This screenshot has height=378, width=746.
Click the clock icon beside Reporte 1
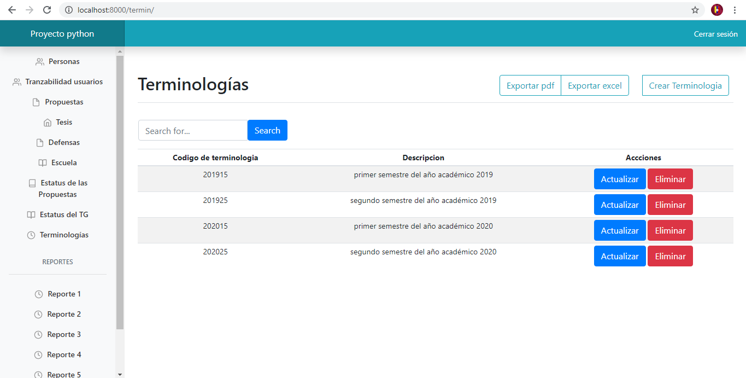39,294
